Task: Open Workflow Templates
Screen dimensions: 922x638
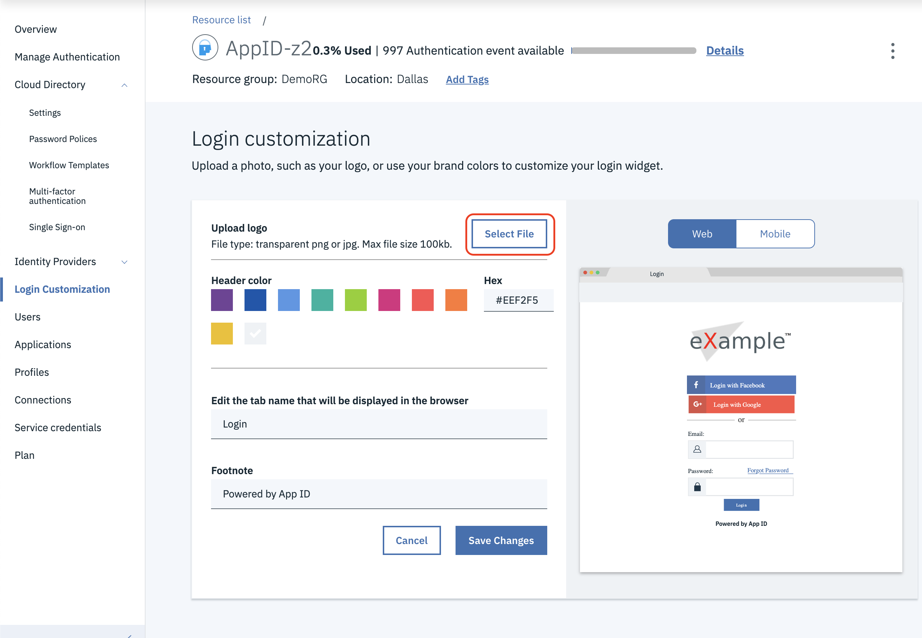Action: tap(69, 165)
